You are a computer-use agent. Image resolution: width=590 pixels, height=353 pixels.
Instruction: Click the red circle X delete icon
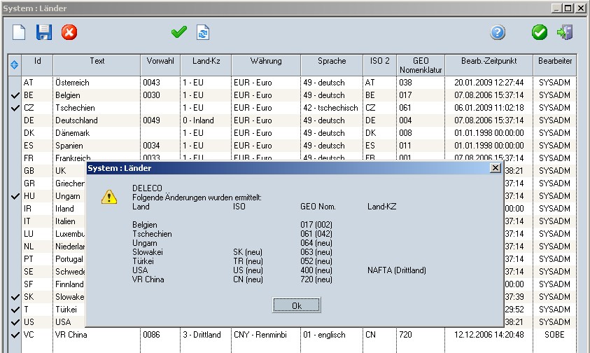pyautogui.click(x=69, y=32)
